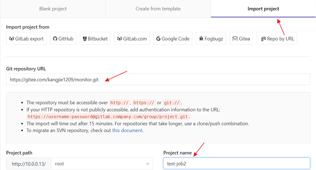The width and height of the screenshot is (316, 170).
Task: Switch to the Blank project tab
Action: (x=53, y=9)
